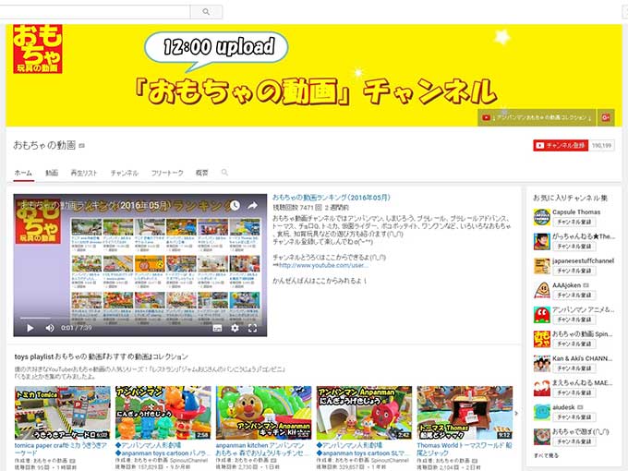This screenshot has height=471, width=628.
Task: Click the red おもちゃ channel logo in banner
Action: [37, 49]
